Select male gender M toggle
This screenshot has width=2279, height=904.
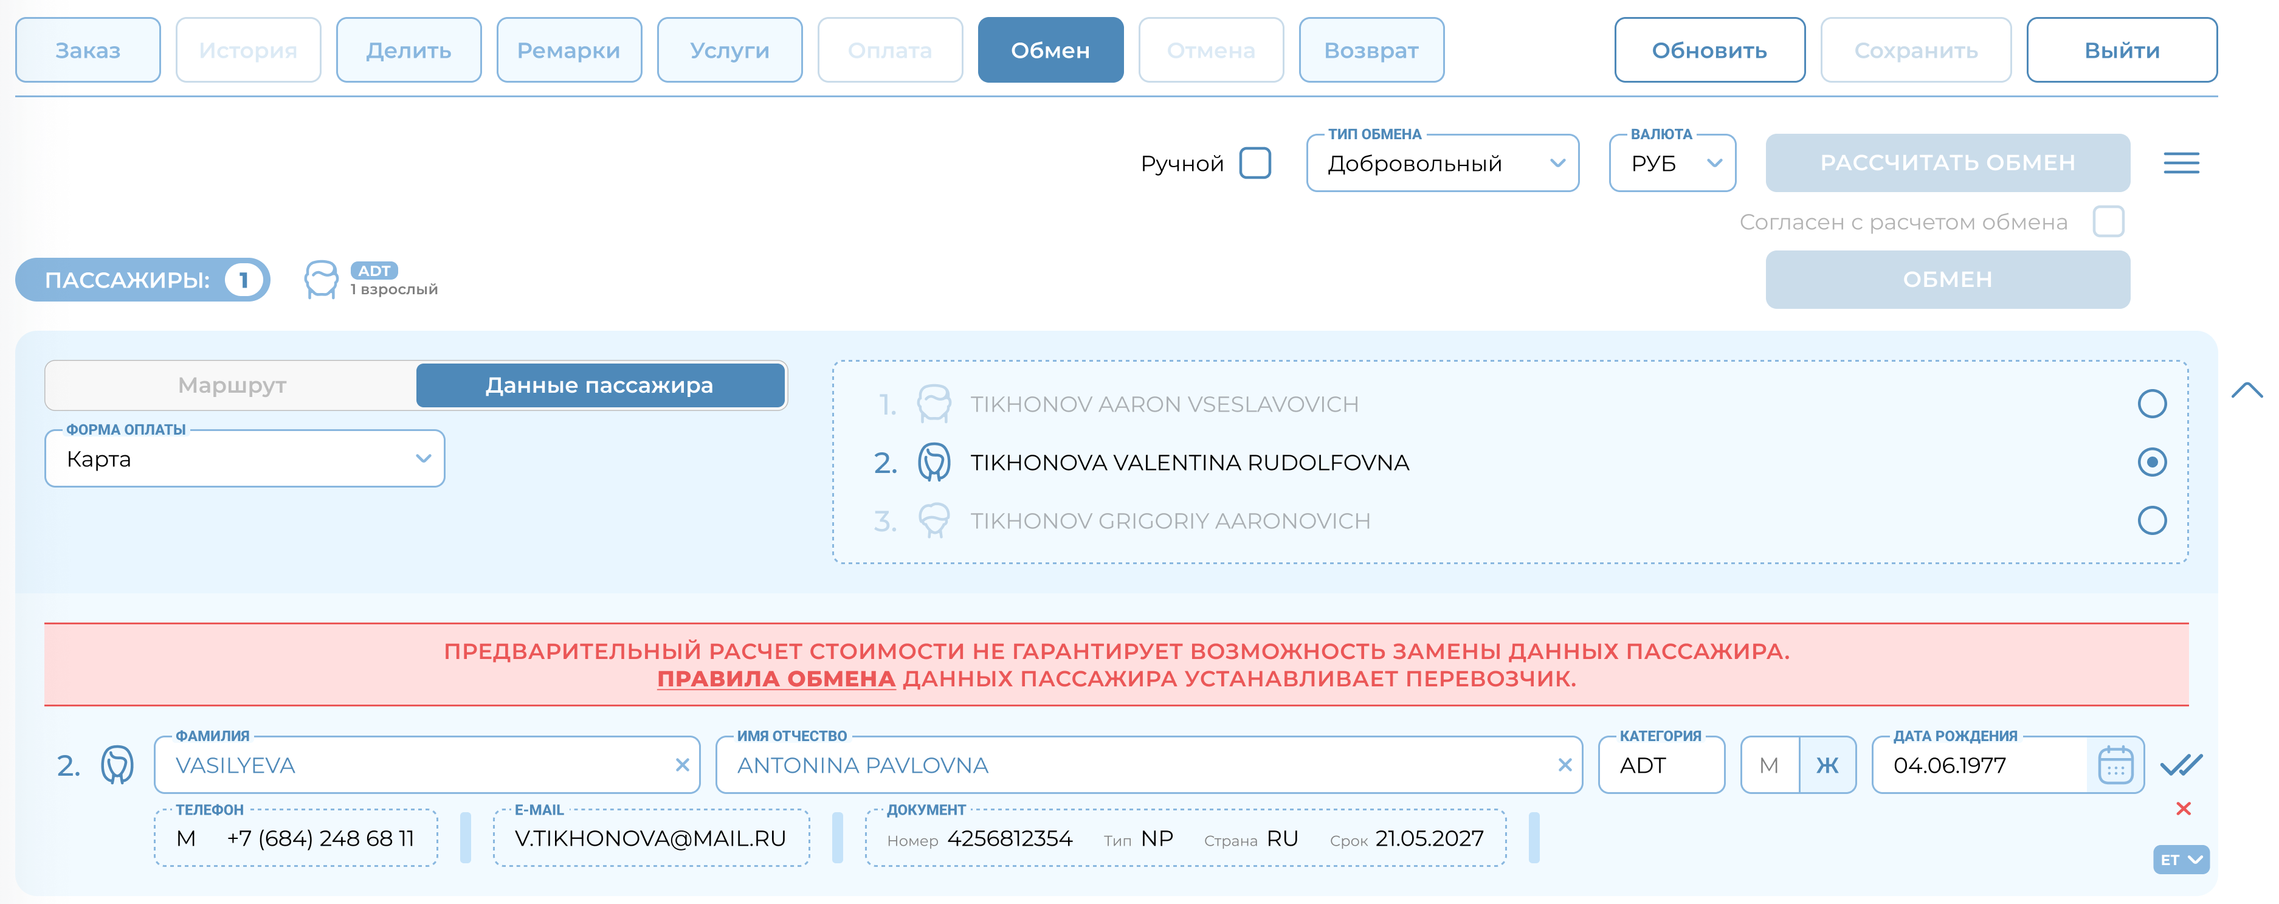[1768, 765]
